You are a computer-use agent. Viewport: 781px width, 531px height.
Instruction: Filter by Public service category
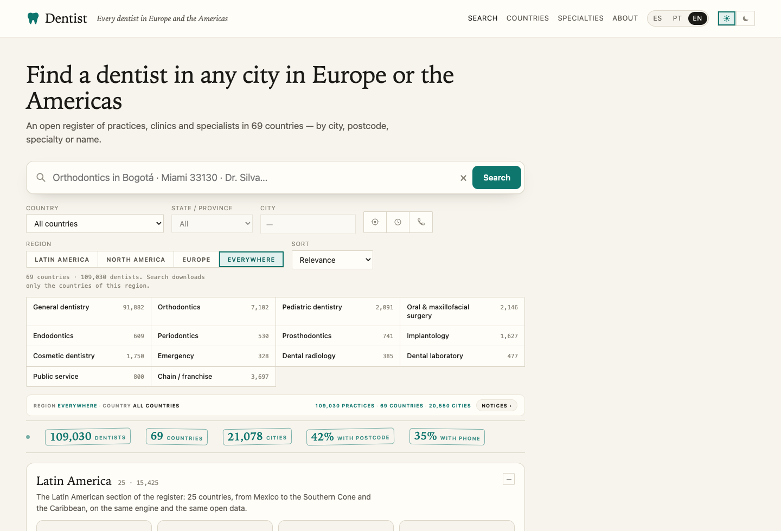[89, 377]
